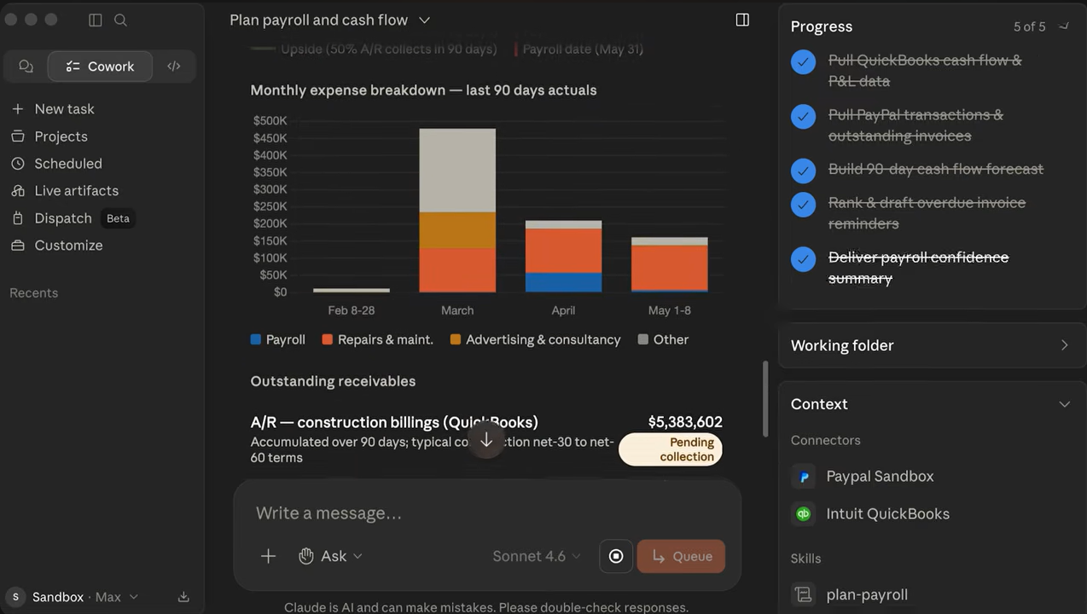Toggle the 'Deliver payroll confidence summary' check mark

pyautogui.click(x=803, y=258)
